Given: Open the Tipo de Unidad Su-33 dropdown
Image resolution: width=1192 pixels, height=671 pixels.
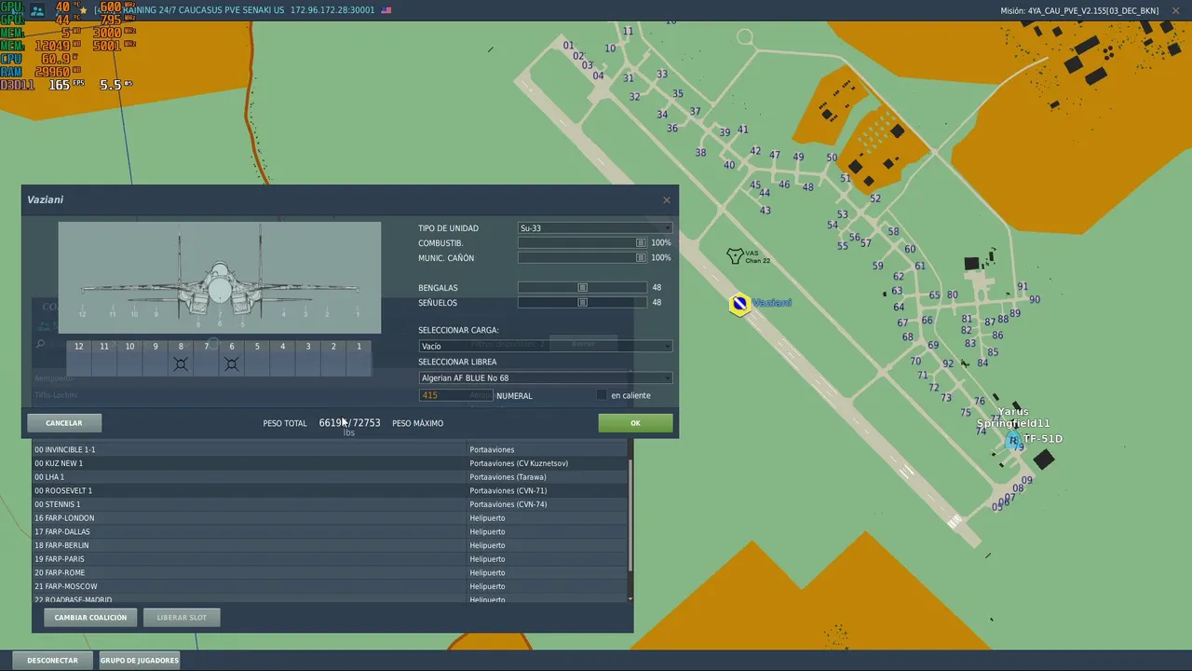Looking at the screenshot, I should pos(595,228).
